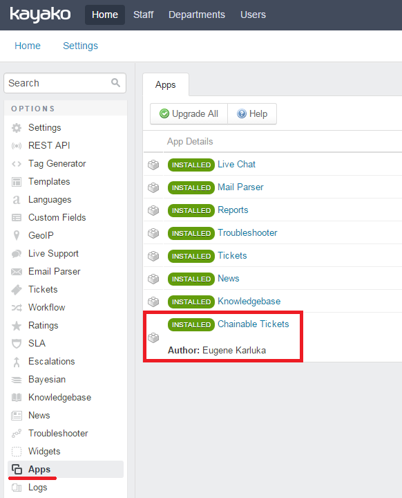Click the Widgets dashed square icon
The width and height of the screenshot is (402, 498).
pyautogui.click(x=17, y=451)
